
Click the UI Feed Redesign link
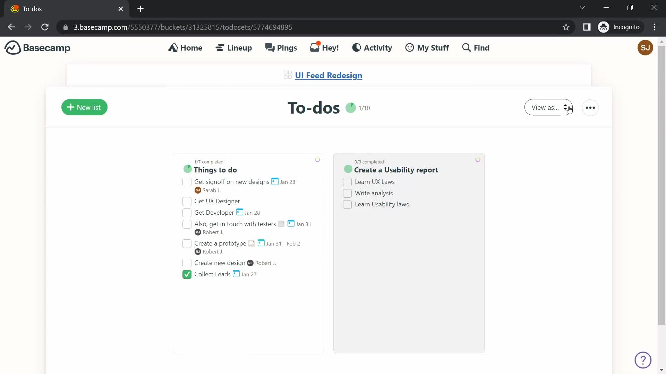pyautogui.click(x=328, y=75)
